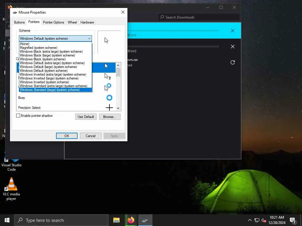Click the pointer preview box arrow
Image resolution: width=302 pixels, height=226 pixels.
(x=106, y=40)
